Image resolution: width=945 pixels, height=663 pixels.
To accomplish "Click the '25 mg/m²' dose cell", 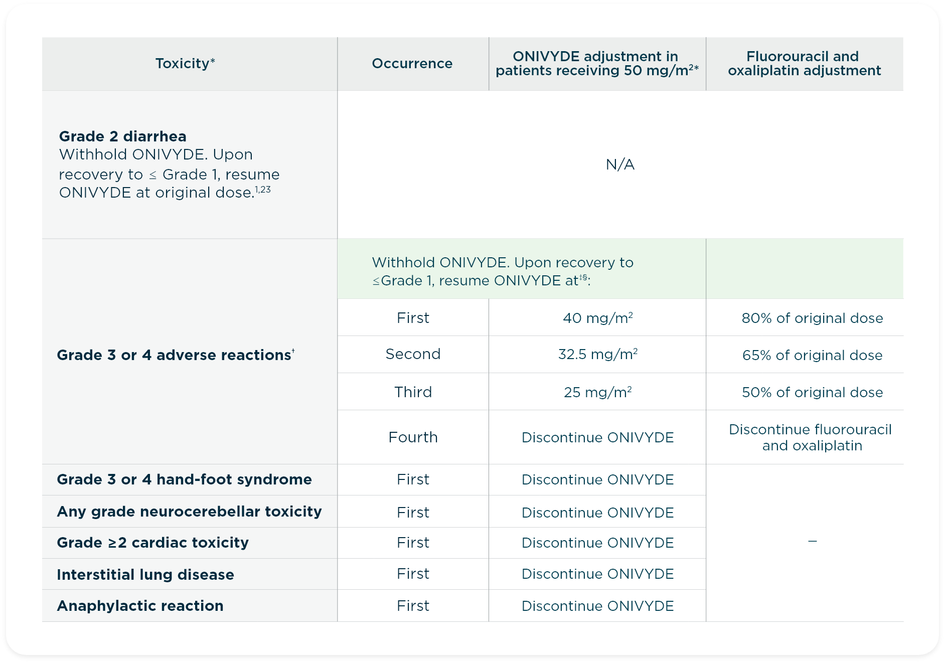I will [x=597, y=392].
